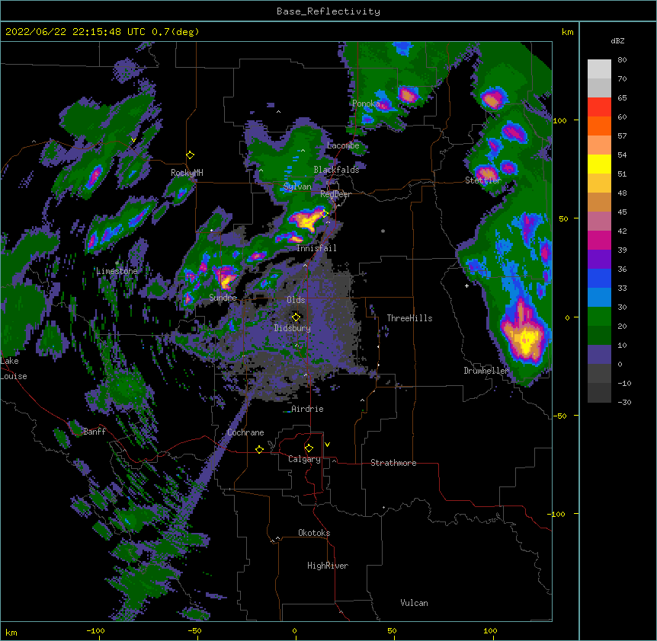Click the Base_Reflectivity title
This screenshot has height=641, width=657.
pyautogui.click(x=328, y=11)
